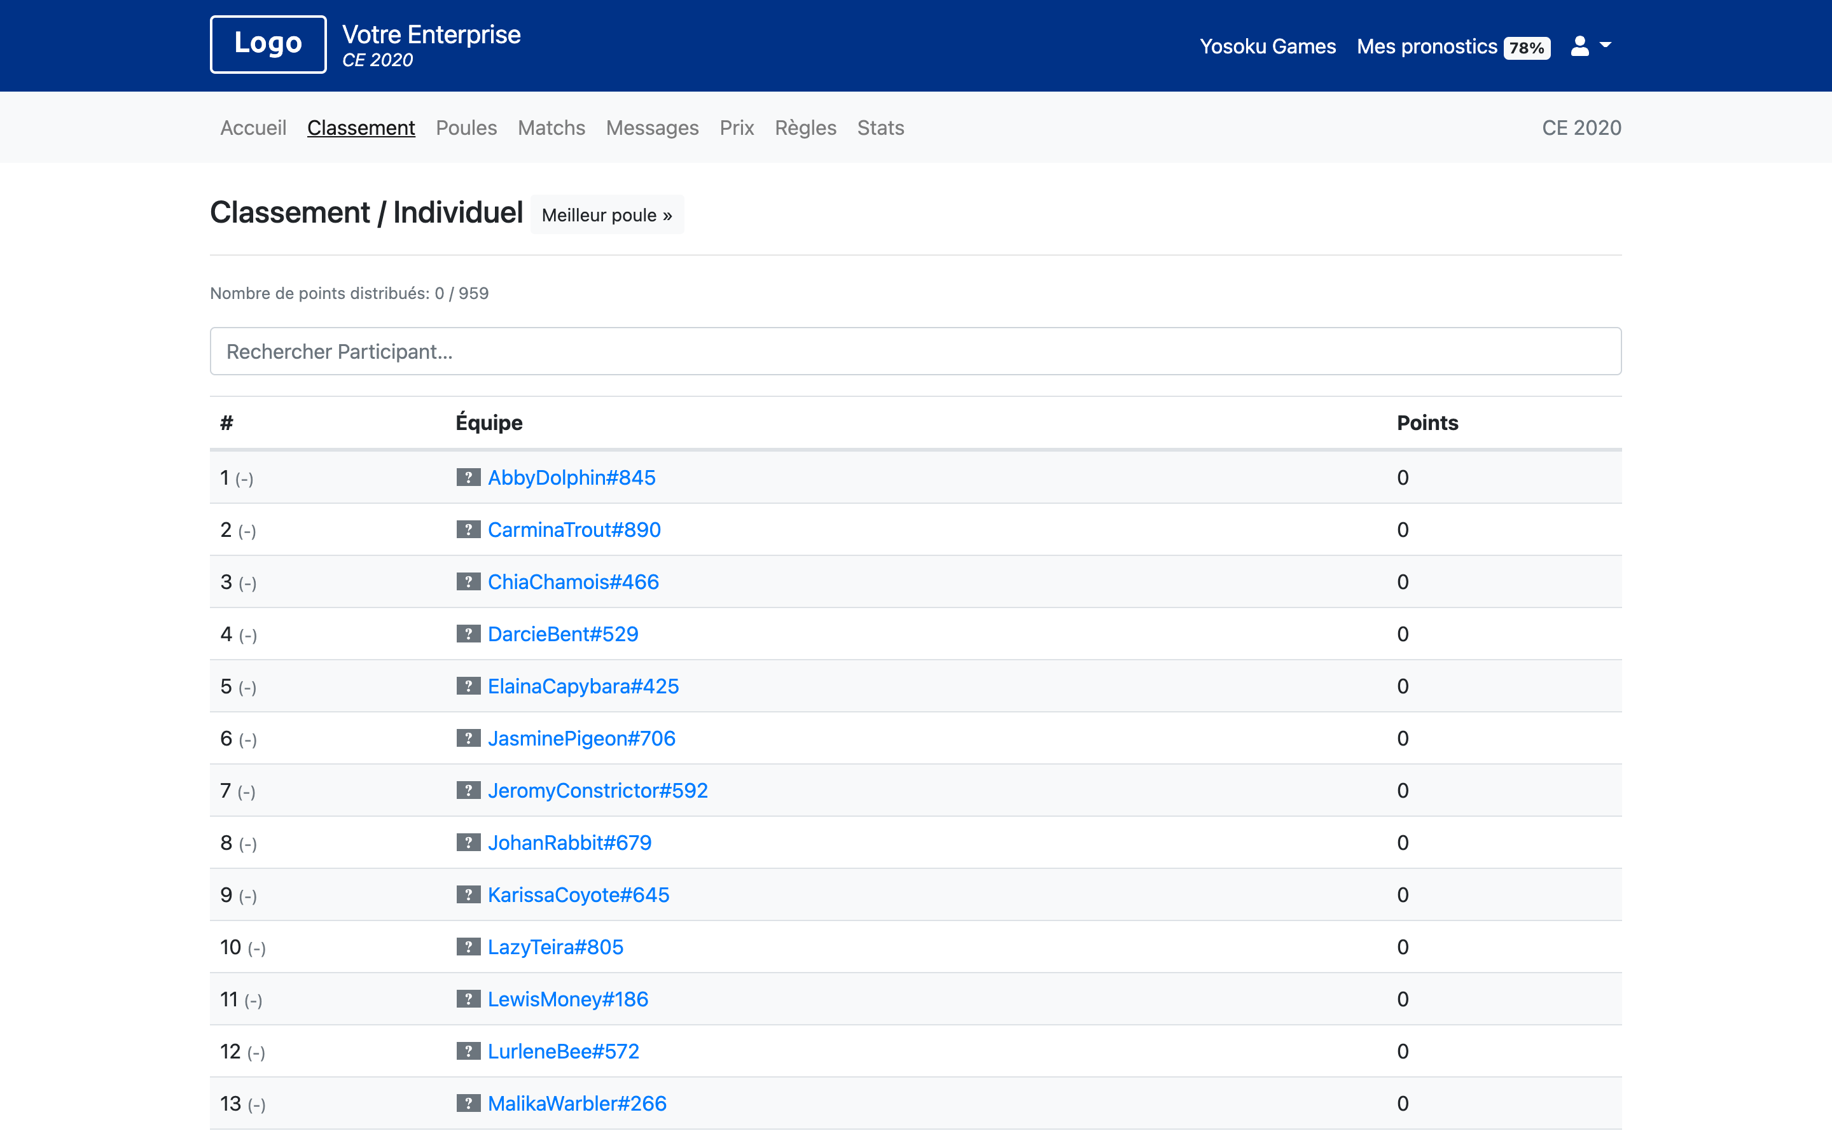1832x1145 pixels.
Task: Click the Meilleur poule » button
Action: [607, 215]
